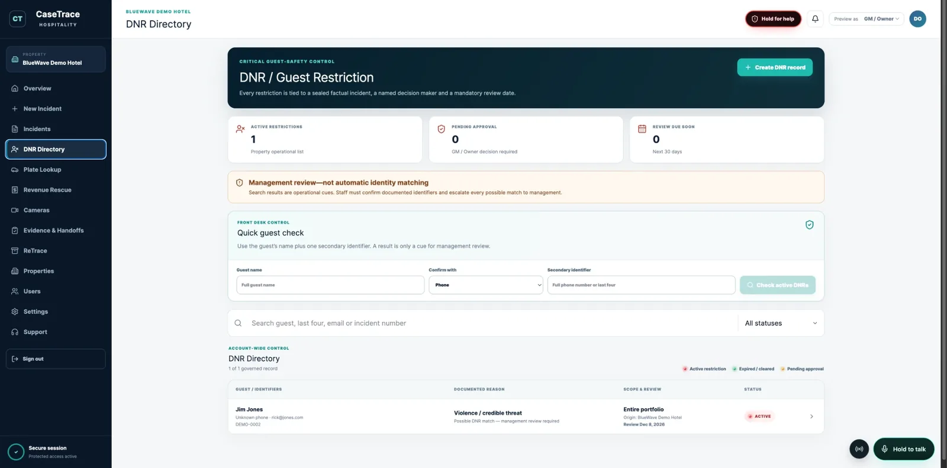Click Check active DNRs button
The height and width of the screenshot is (468, 947).
tap(778, 285)
